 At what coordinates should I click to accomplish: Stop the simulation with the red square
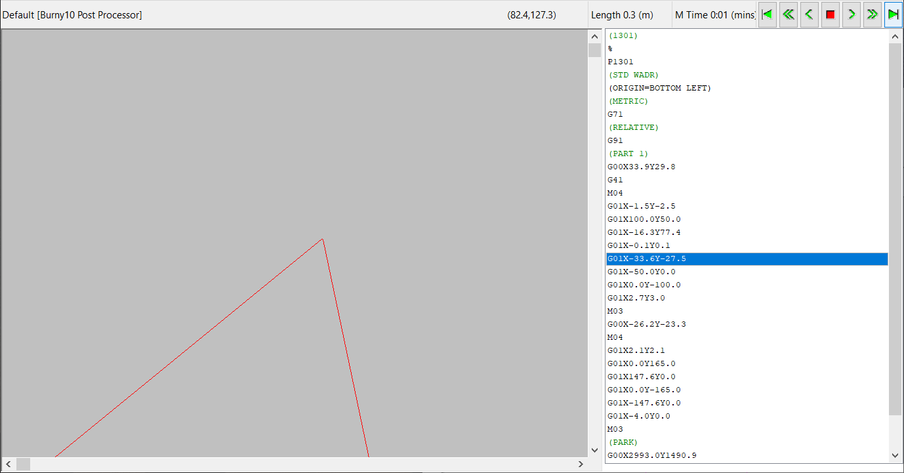831,14
